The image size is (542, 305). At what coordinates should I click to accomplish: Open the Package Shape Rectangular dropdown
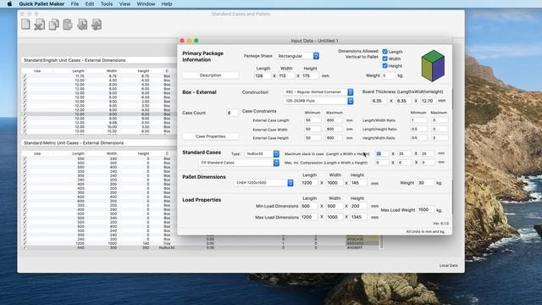(297, 56)
